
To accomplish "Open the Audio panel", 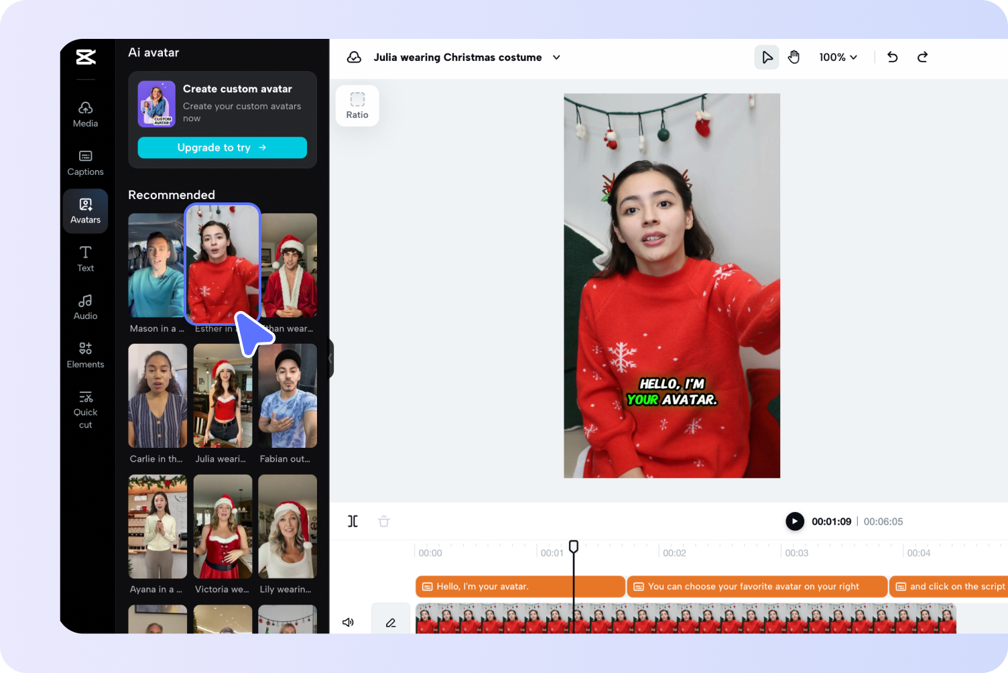I will pyautogui.click(x=85, y=307).
